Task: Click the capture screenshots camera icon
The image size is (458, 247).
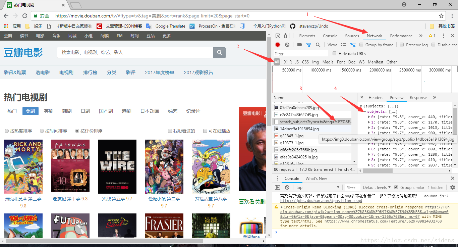Action: 299,45
